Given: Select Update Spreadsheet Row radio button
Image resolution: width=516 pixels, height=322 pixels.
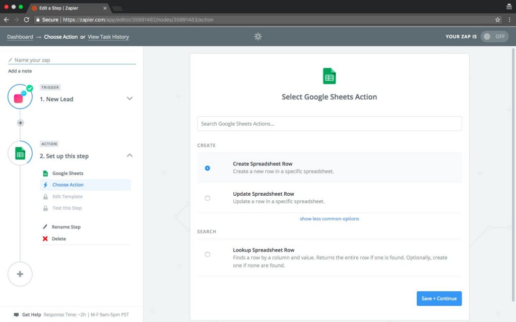Looking at the screenshot, I should [207, 198].
